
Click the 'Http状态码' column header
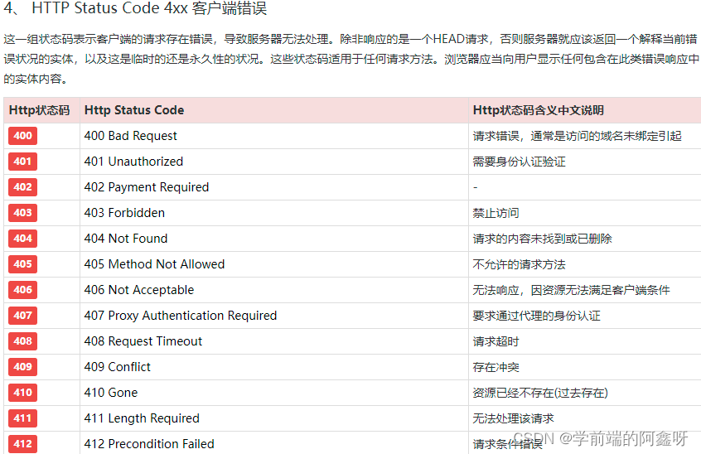tap(41, 110)
